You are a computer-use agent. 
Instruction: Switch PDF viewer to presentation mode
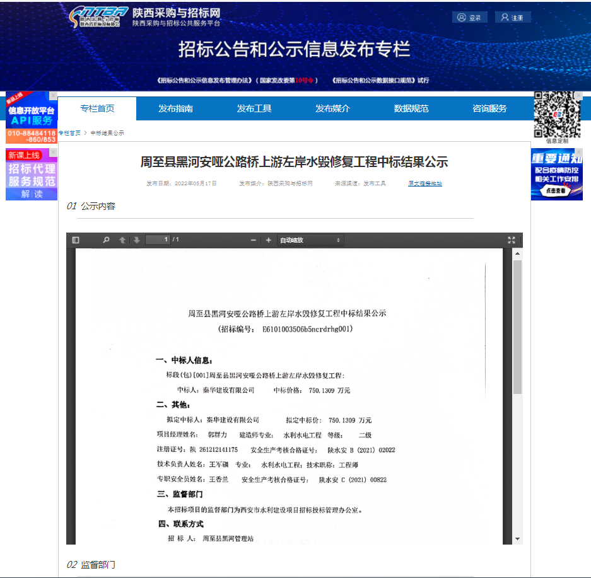click(512, 240)
